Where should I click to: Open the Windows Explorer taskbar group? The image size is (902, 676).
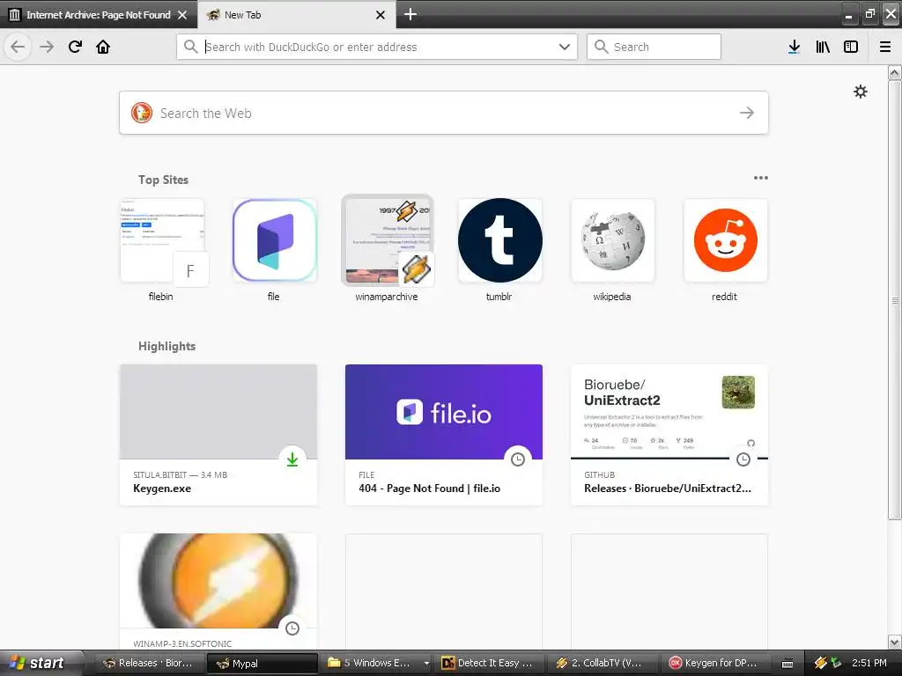377,664
